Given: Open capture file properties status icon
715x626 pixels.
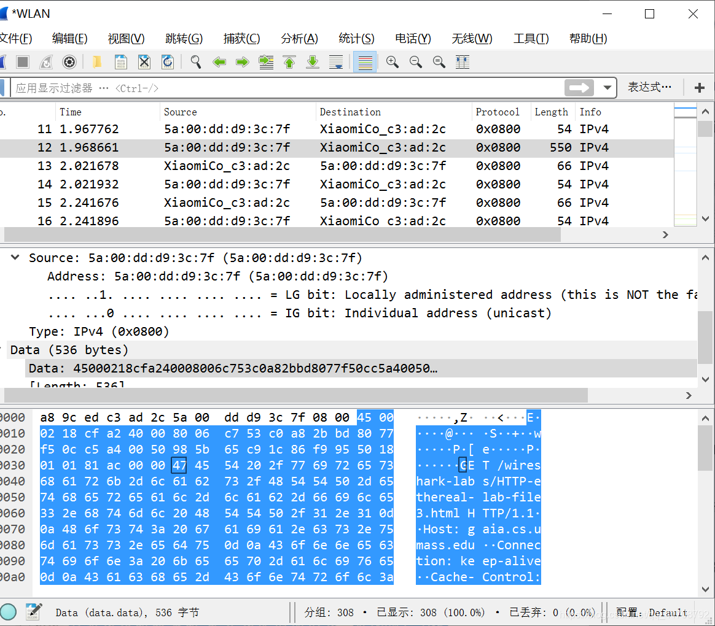Looking at the screenshot, I should 33,612.
